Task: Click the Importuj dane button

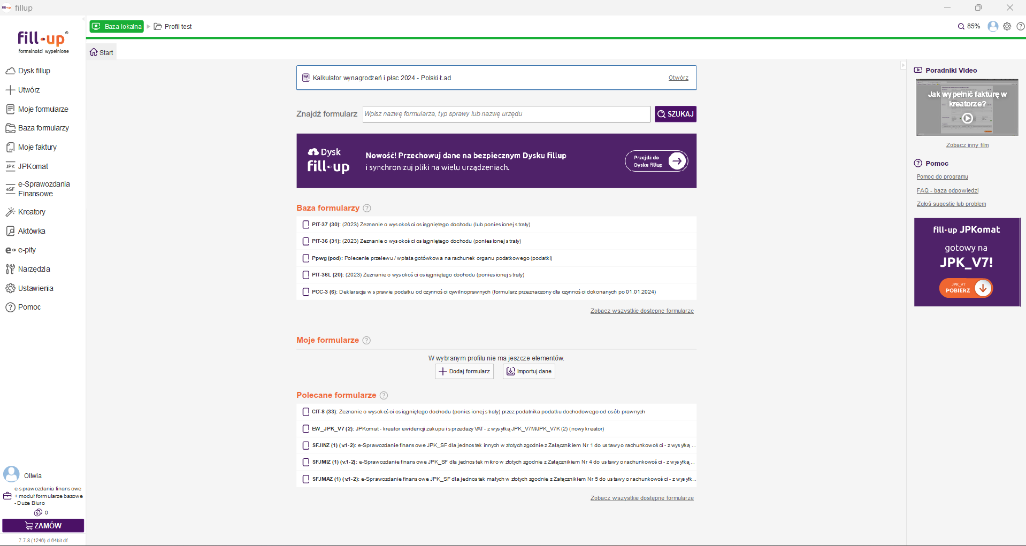Action: tap(529, 371)
